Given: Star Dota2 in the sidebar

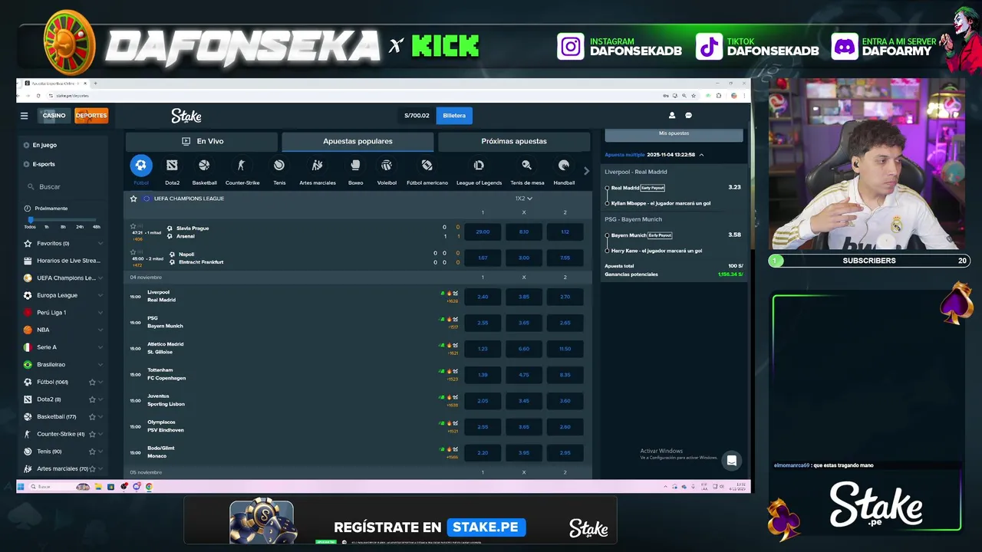Looking at the screenshot, I should coord(92,399).
